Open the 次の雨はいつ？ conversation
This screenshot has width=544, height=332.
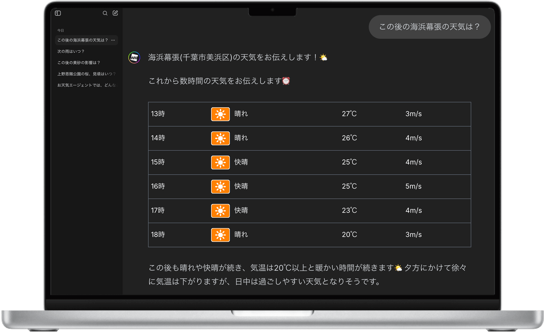tap(71, 51)
